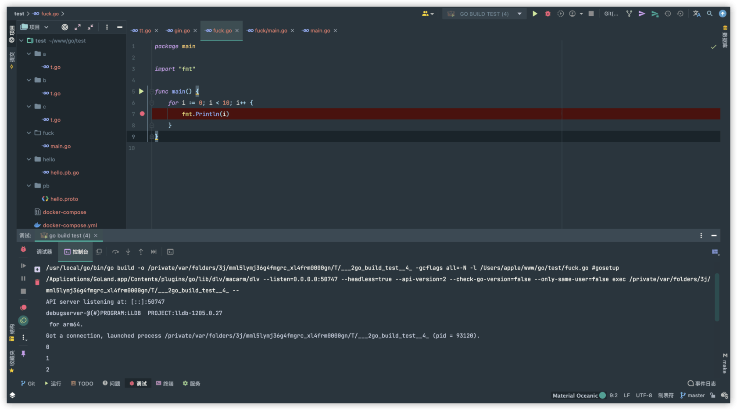The height and width of the screenshot is (410, 737).
Task: Run the GO BUILD TEST configuration
Action: 535,14
